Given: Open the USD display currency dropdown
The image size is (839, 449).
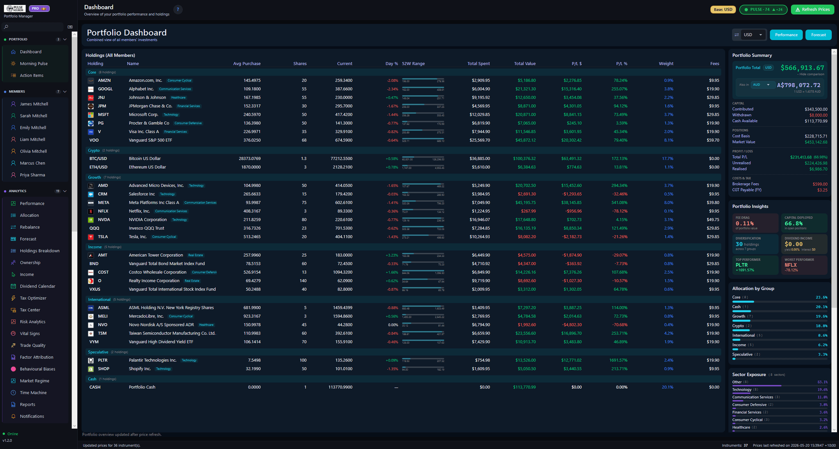Looking at the screenshot, I should (753, 35).
